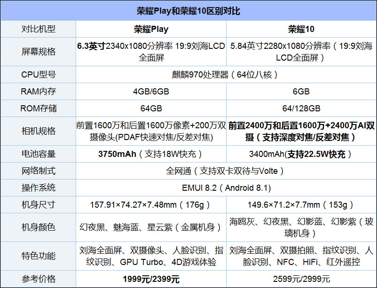This screenshot has width=377, height=288.
Task: Select the CPU型号 row label
Action: pyautogui.click(x=39, y=75)
